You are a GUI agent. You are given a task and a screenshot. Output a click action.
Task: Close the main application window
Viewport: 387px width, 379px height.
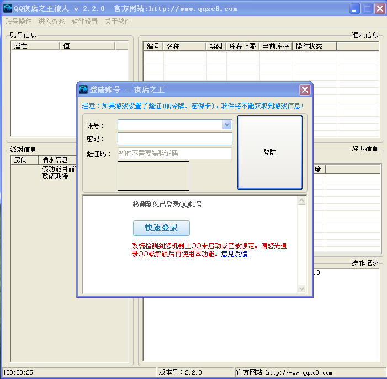(380, 9)
